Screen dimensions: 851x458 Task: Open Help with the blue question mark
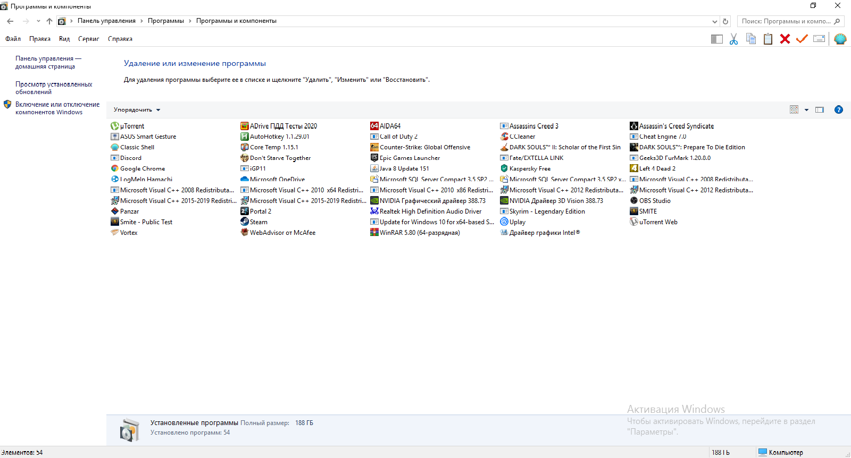(839, 110)
